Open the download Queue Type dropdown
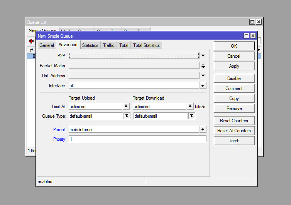Screen dimensions: 291x205 [x=191, y=116]
